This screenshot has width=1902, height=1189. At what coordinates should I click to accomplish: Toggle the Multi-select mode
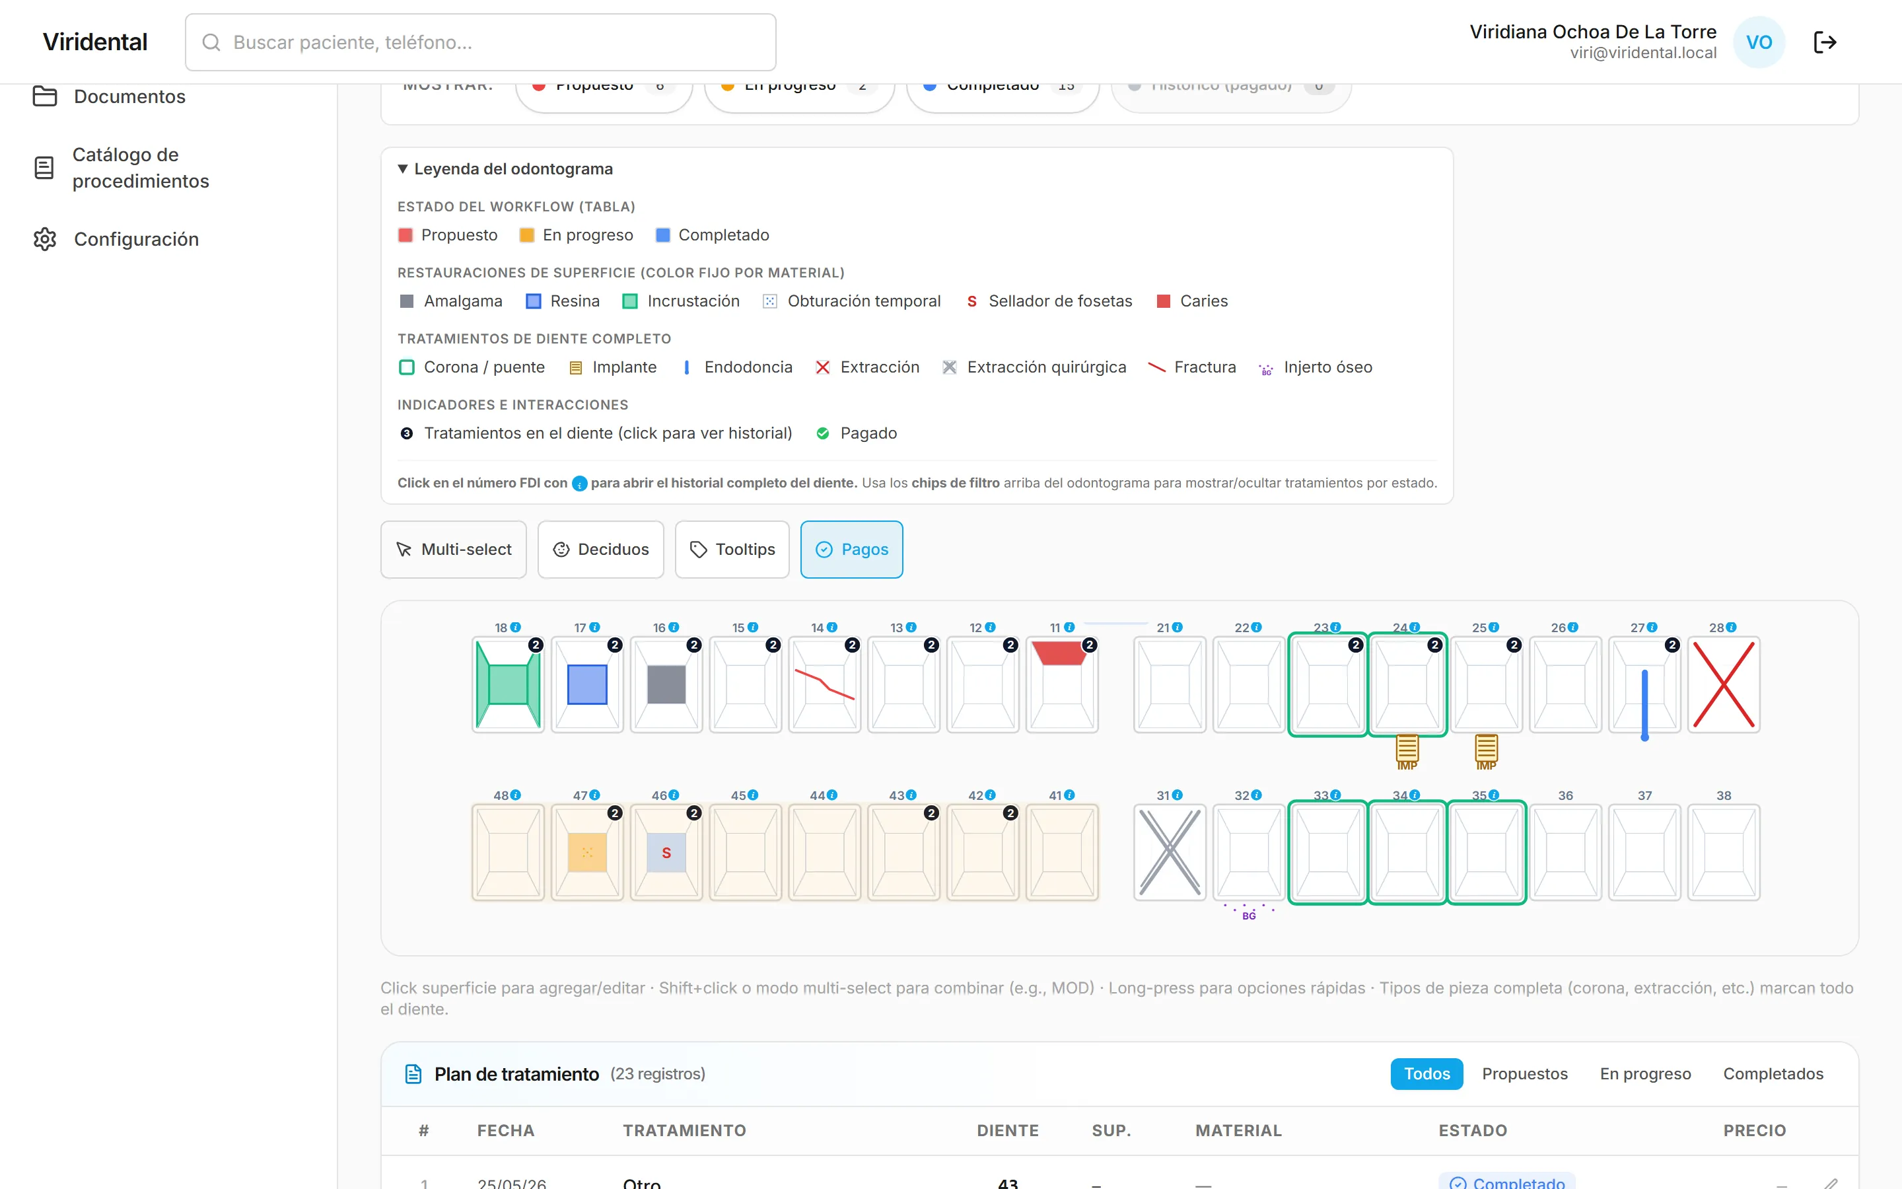pos(454,549)
